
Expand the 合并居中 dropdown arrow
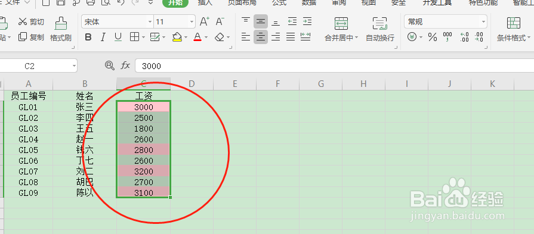click(357, 38)
